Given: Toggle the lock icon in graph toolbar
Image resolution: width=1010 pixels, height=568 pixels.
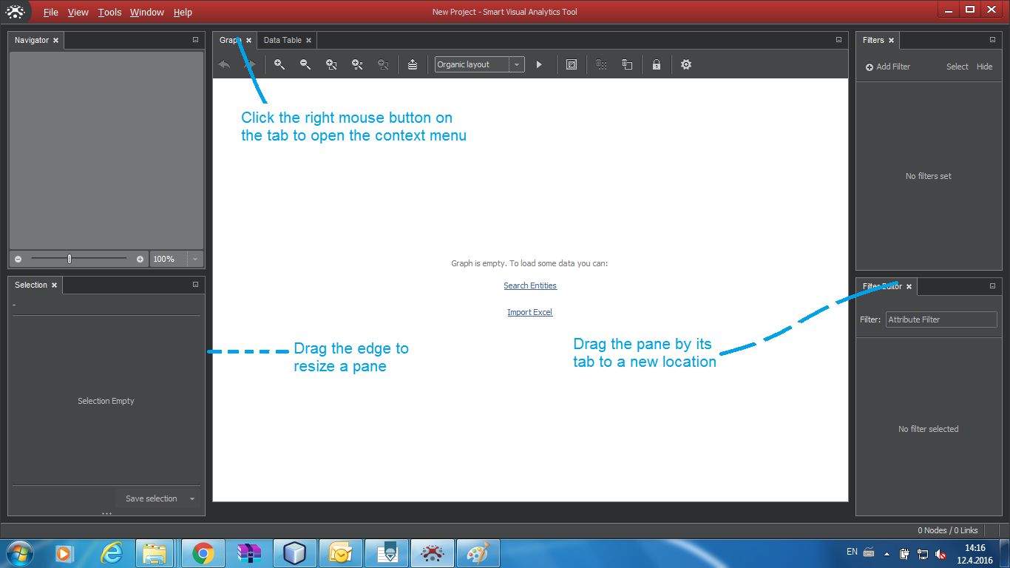Looking at the screenshot, I should tap(656, 64).
